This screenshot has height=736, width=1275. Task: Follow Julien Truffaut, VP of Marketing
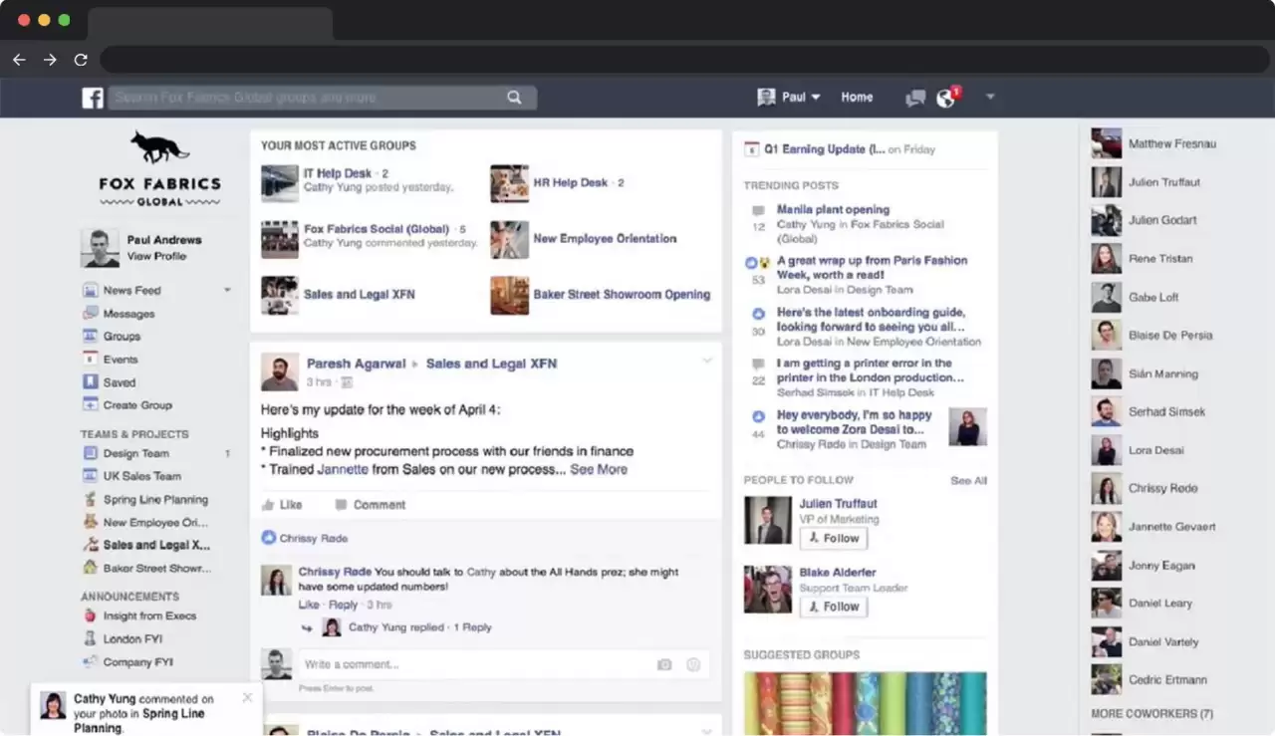click(834, 538)
